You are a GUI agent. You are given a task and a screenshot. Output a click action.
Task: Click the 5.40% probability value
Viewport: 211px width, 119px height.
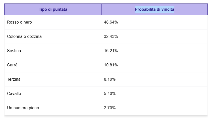[110, 93]
